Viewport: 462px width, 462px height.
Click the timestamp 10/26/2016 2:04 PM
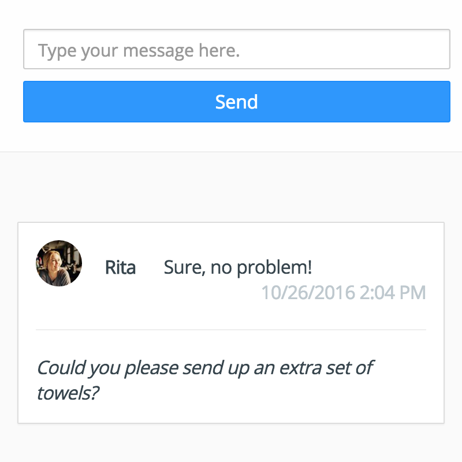pos(344,293)
